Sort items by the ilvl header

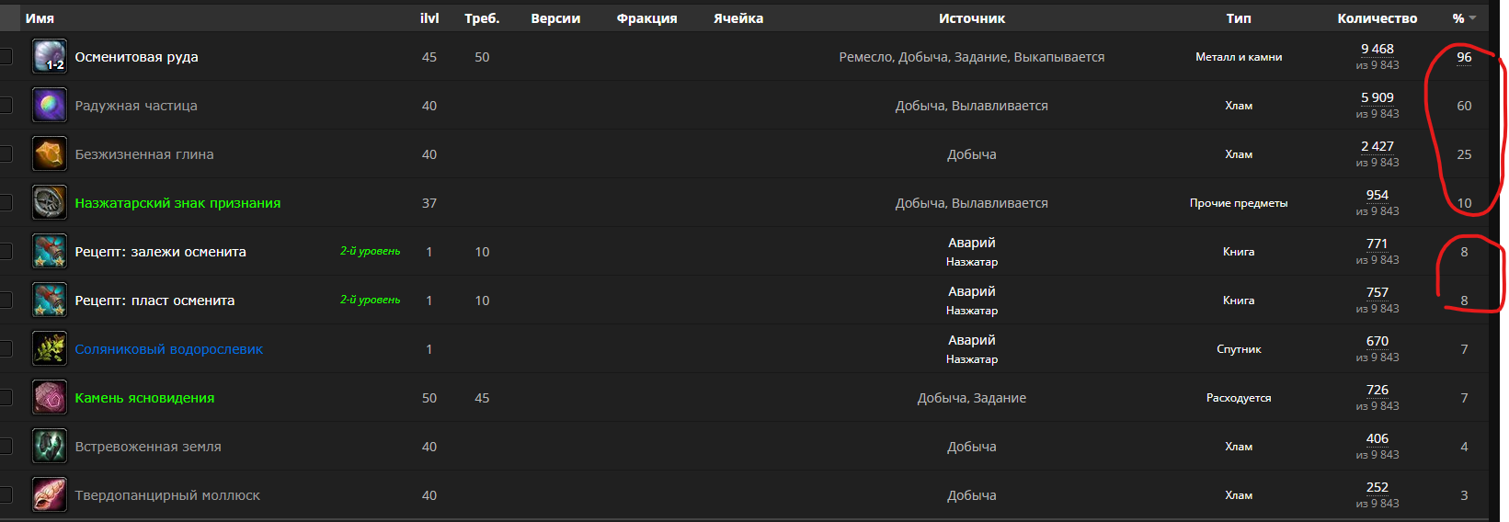click(429, 18)
